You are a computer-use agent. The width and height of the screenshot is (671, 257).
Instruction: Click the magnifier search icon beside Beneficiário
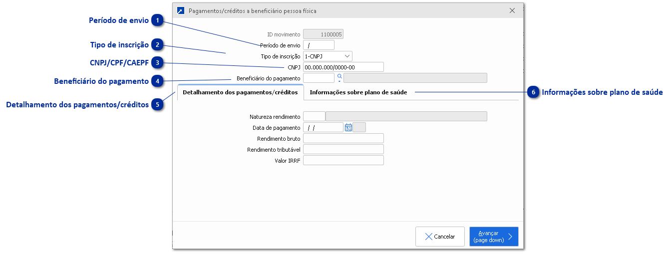click(339, 76)
